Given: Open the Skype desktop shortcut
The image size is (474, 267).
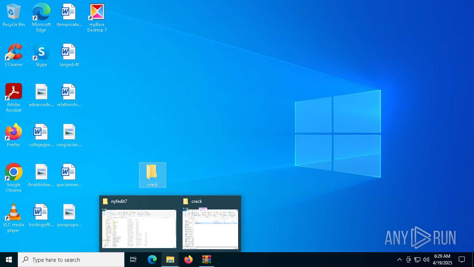Looking at the screenshot, I should pyautogui.click(x=41, y=56).
